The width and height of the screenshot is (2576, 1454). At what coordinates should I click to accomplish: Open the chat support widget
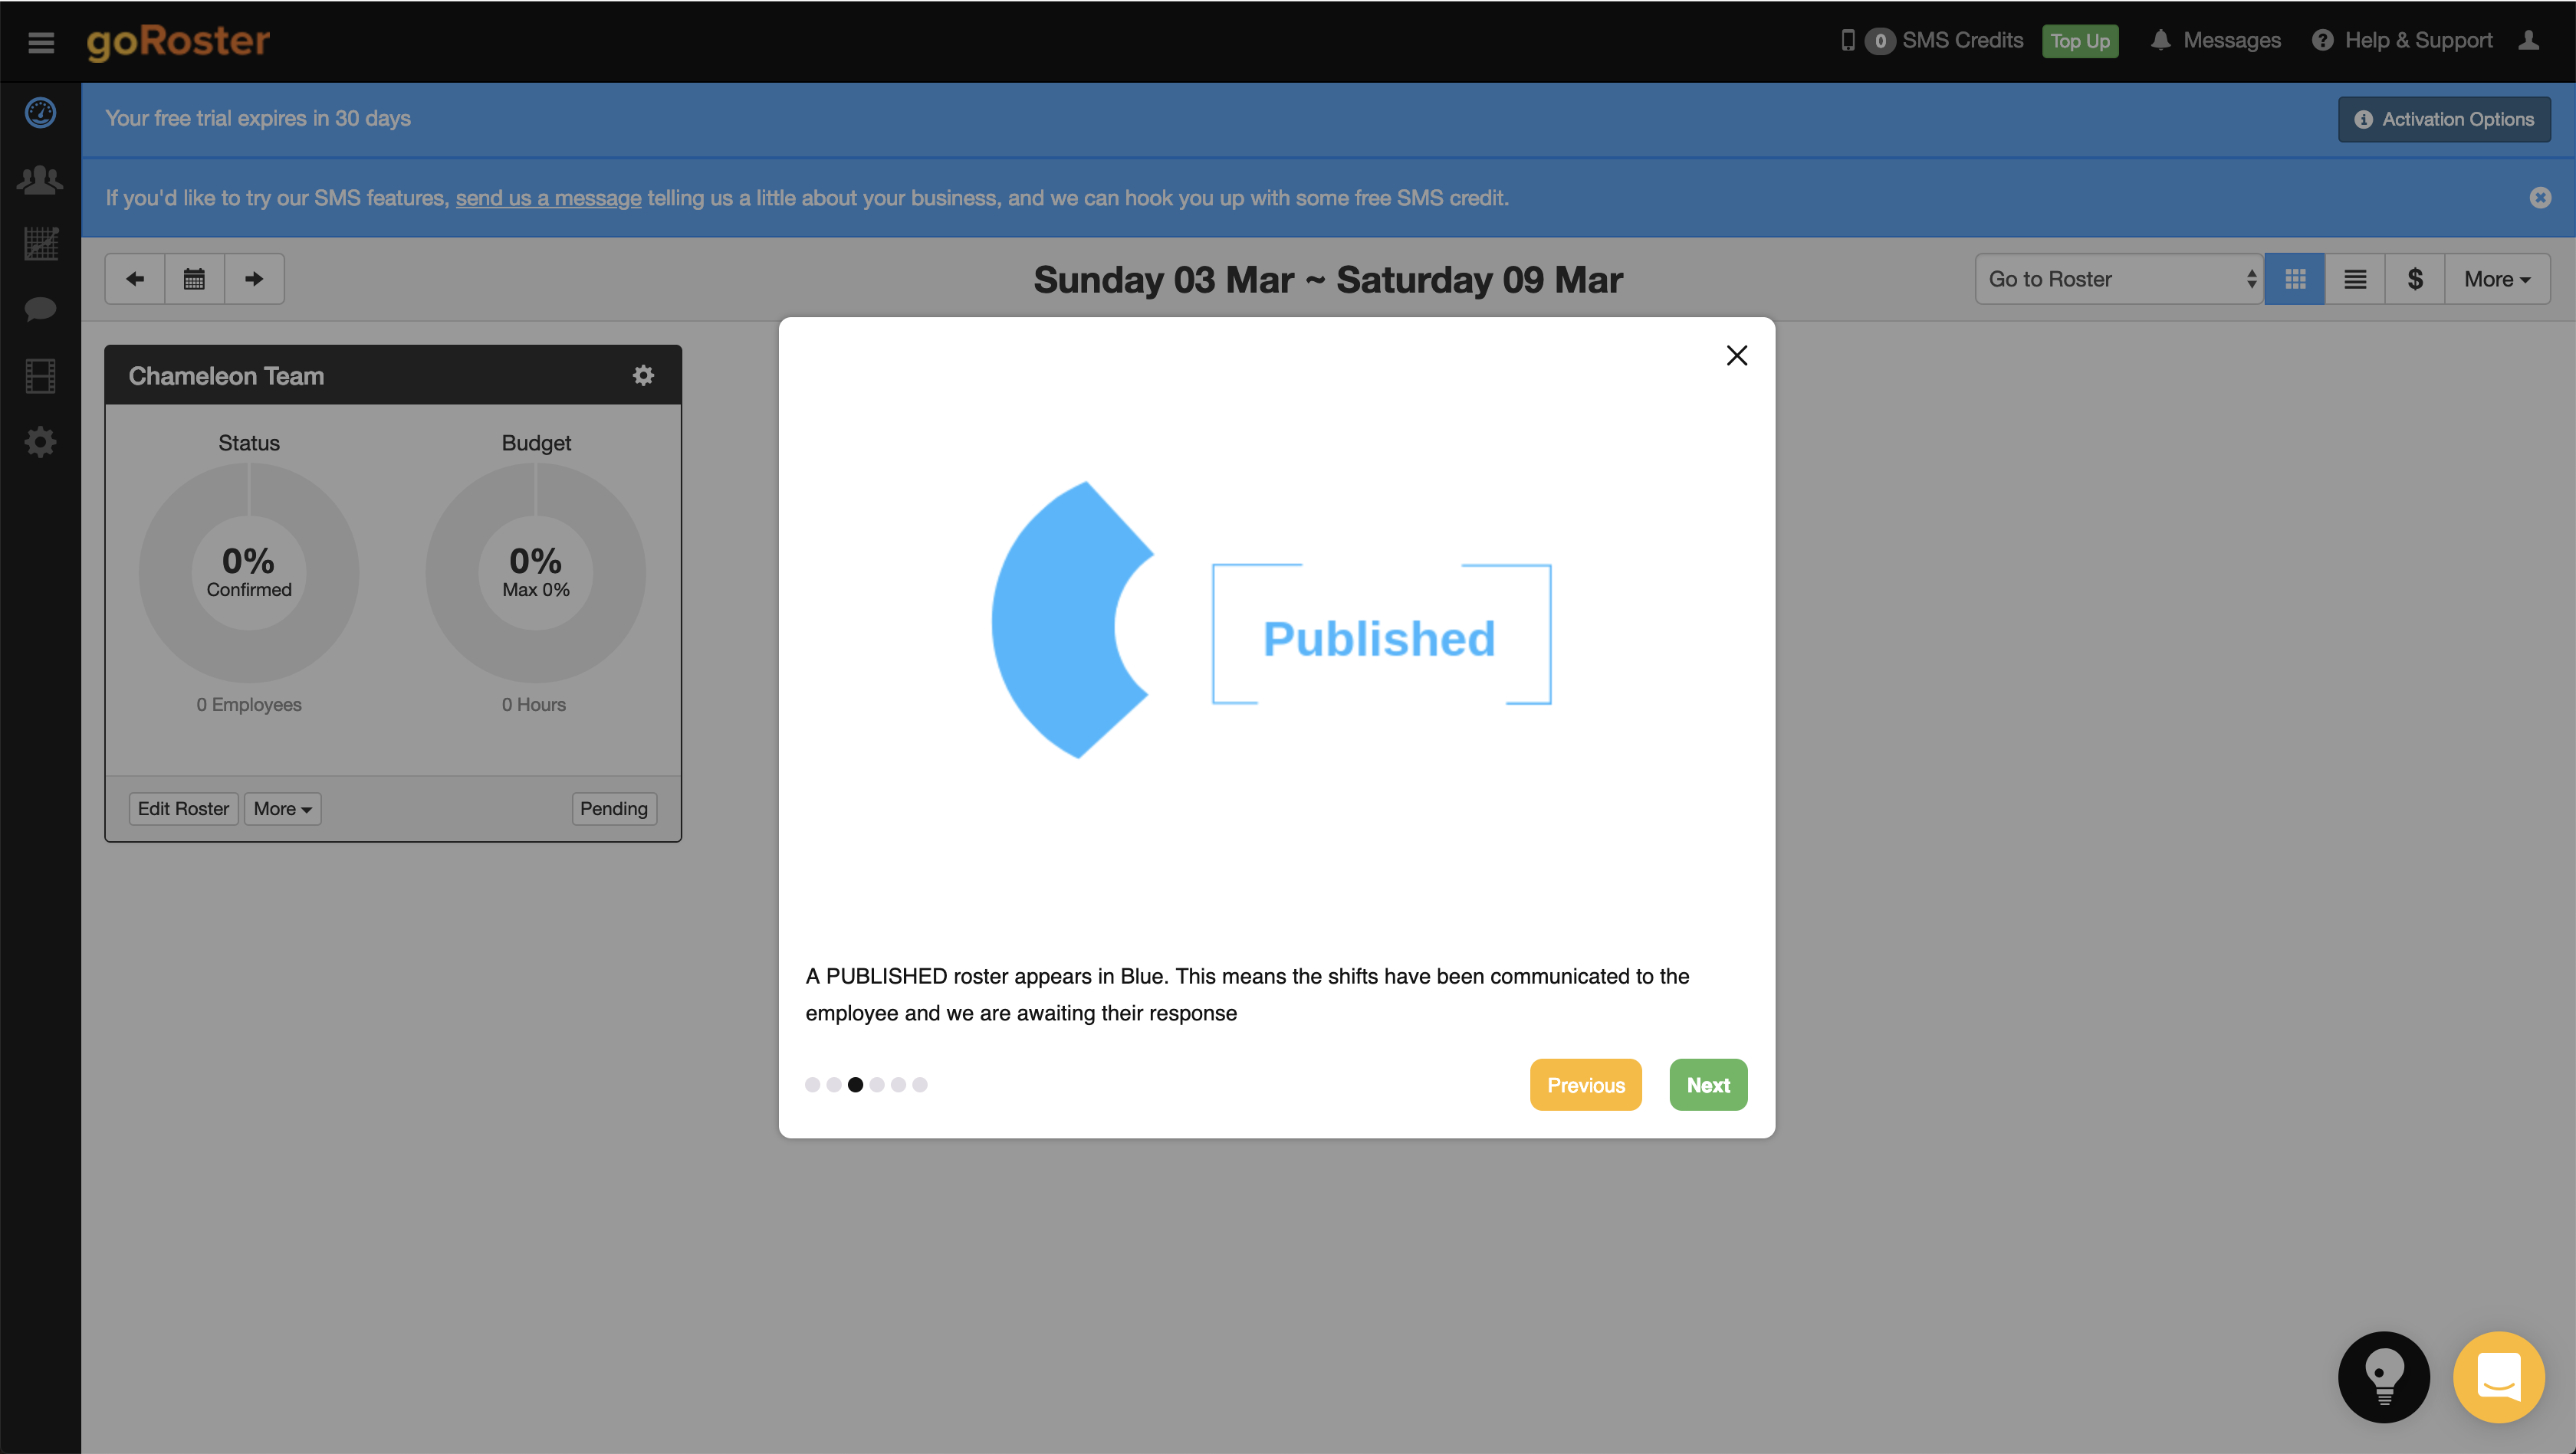tap(2499, 1377)
